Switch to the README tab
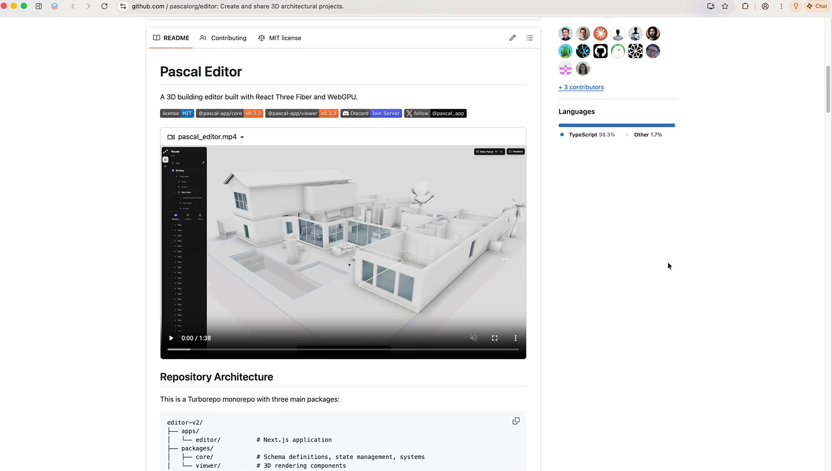 click(x=171, y=38)
